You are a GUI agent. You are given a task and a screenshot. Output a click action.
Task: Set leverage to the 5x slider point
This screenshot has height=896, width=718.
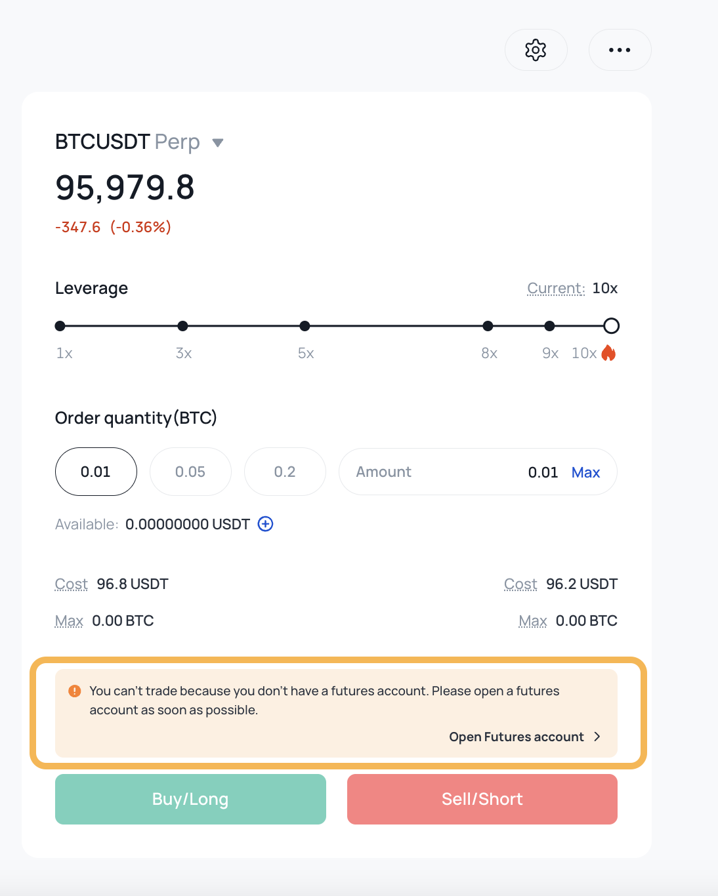(305, 326)
